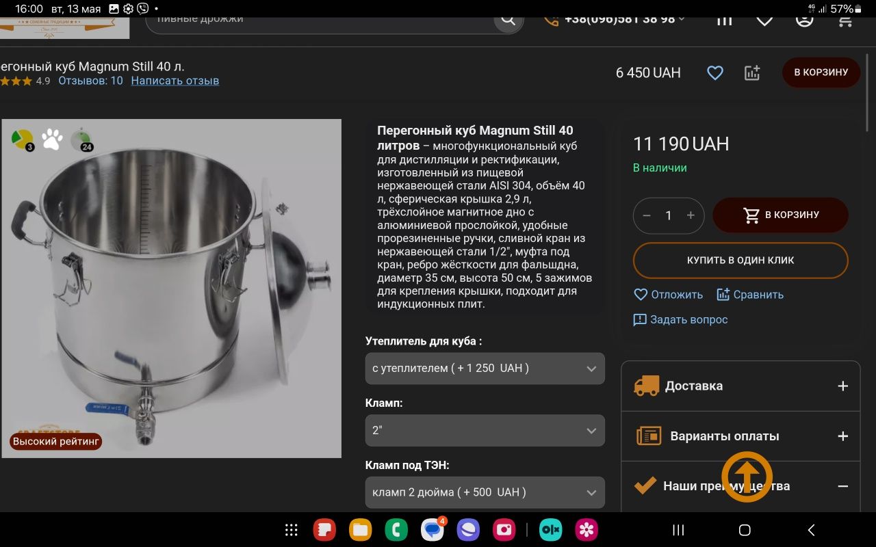Click the 6 450 UAH price in top bar
The image size is (876, 547).
coord(648,73)
